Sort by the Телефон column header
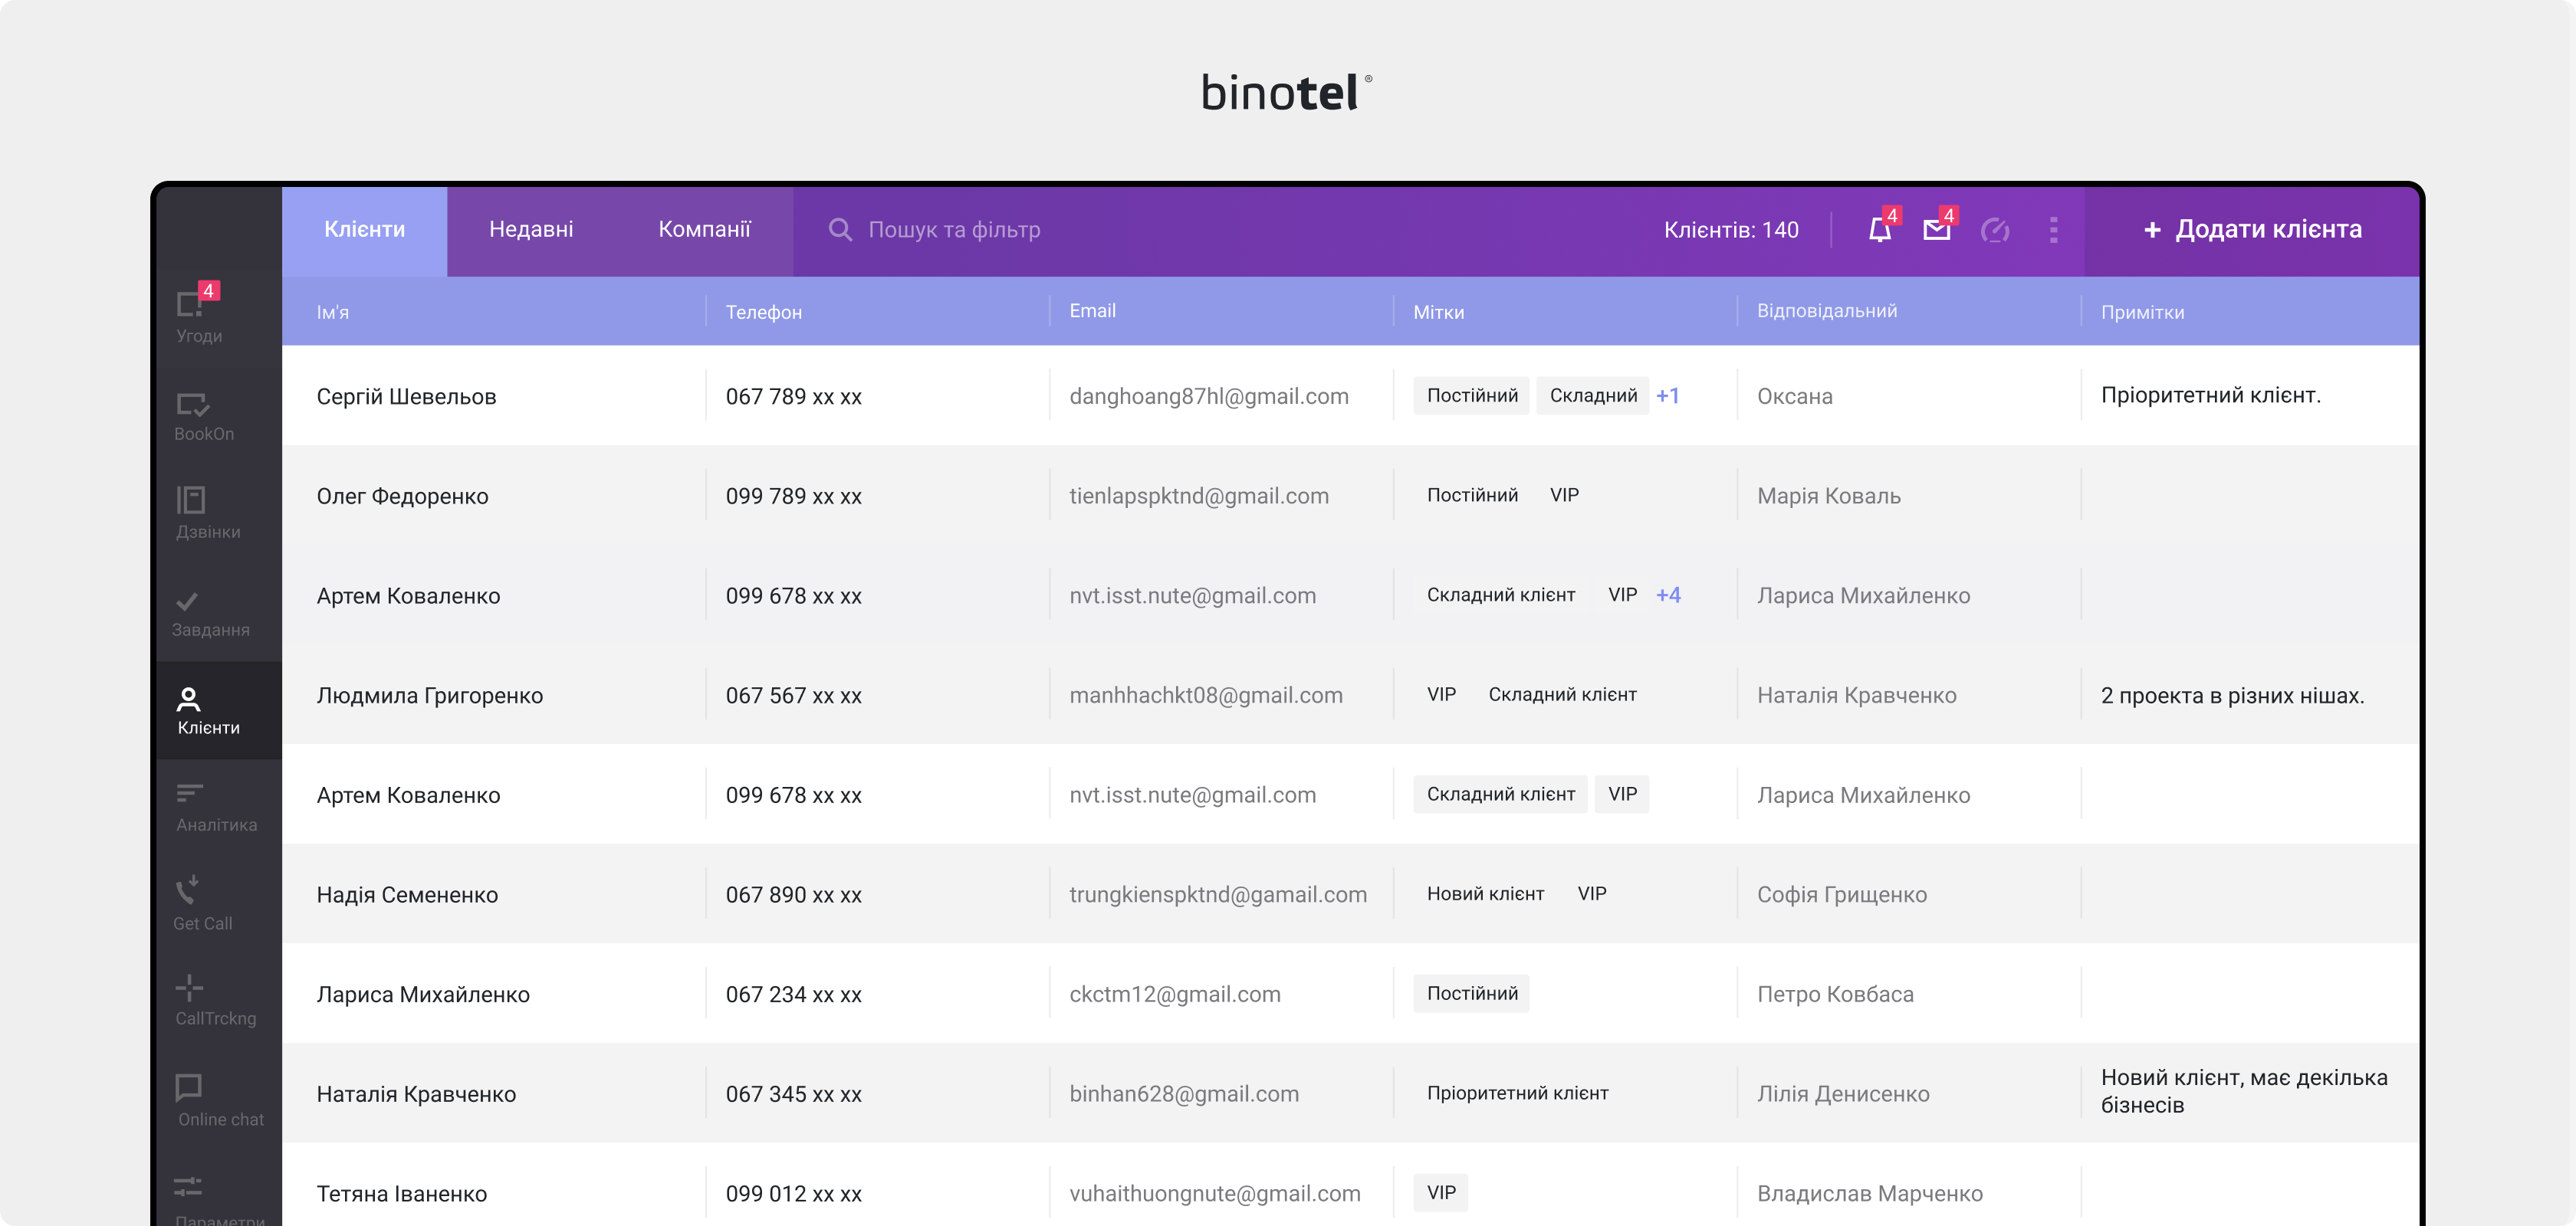 (764, 312)
